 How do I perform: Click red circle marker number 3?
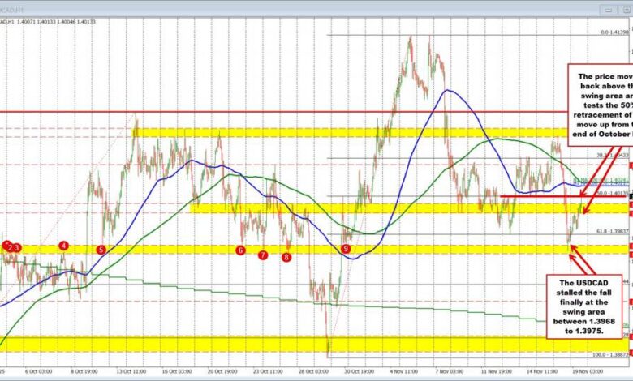17,247
